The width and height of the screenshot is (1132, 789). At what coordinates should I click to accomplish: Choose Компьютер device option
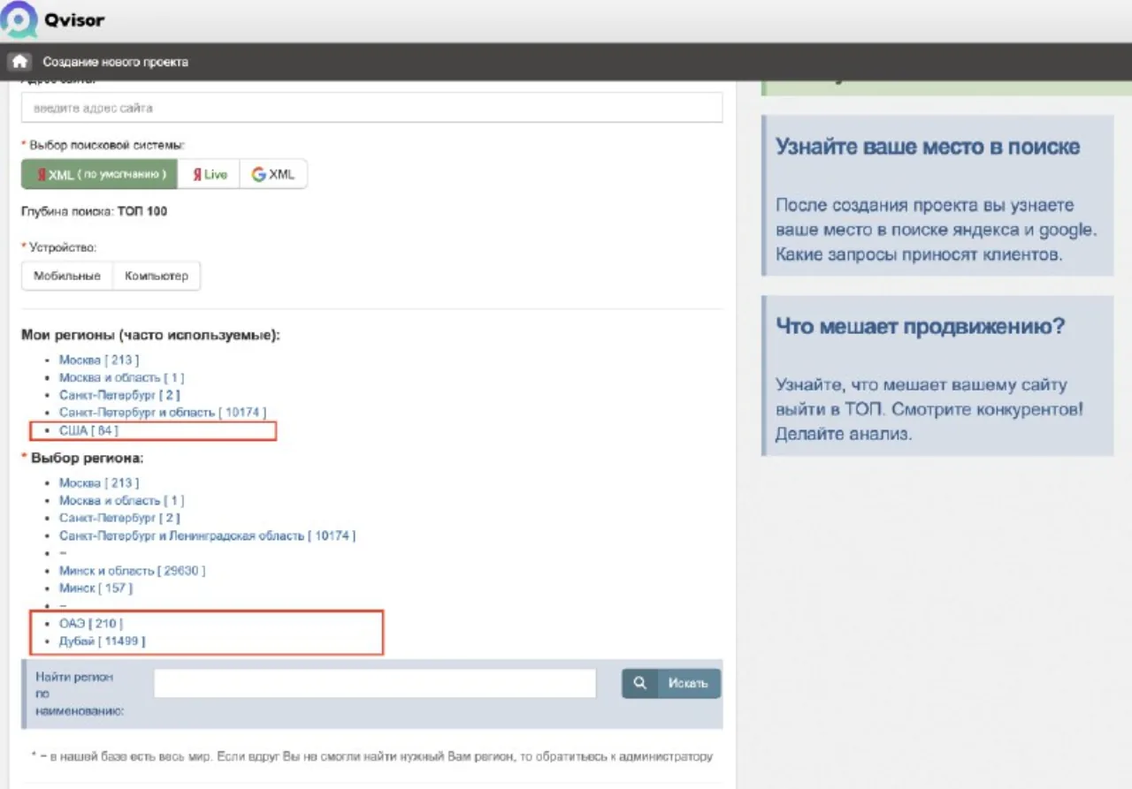(157, 276)
